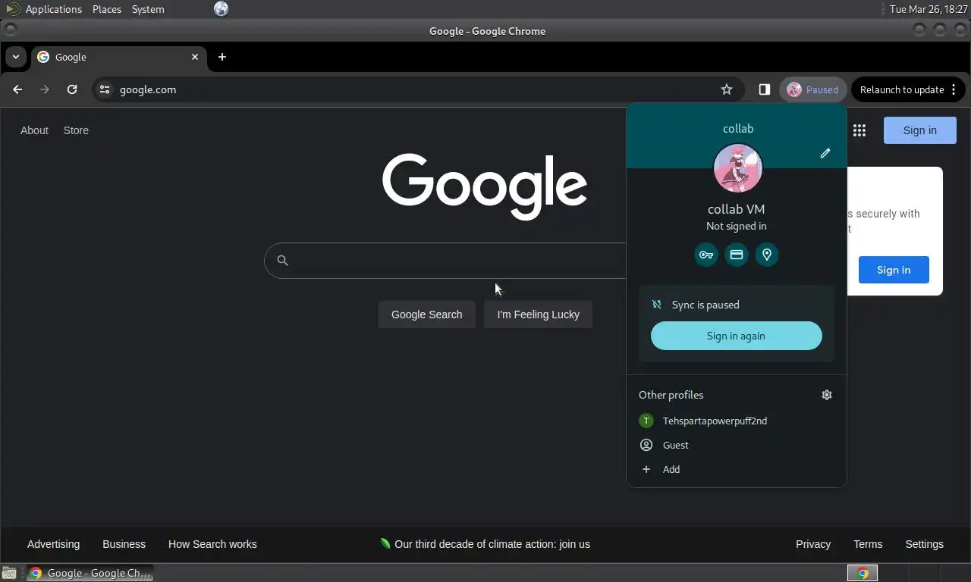This screenshot has height=582, width=971.
Task: Click the Google Search button
Action: coord(426,314)
